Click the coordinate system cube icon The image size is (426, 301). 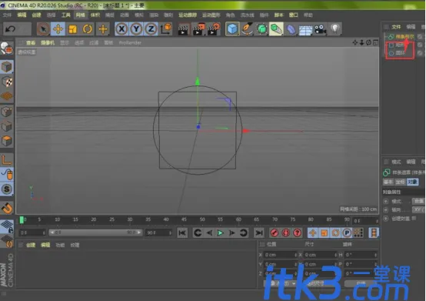[x=166, y=28]
